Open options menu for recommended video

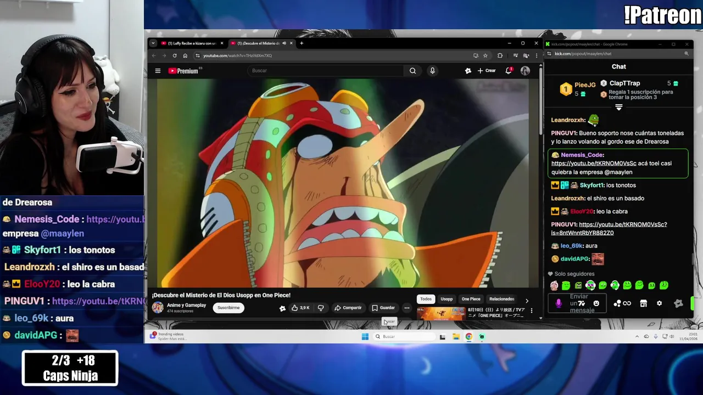tap(531, 311)
